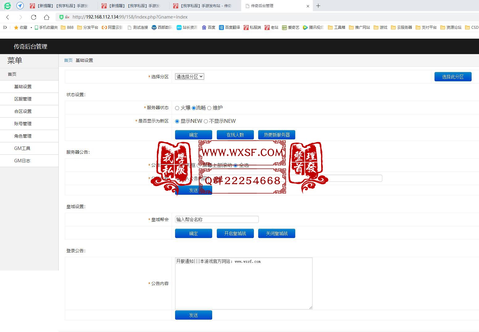
Task: Open the 老站 bookmark
Action: click(x=271, y=27)
